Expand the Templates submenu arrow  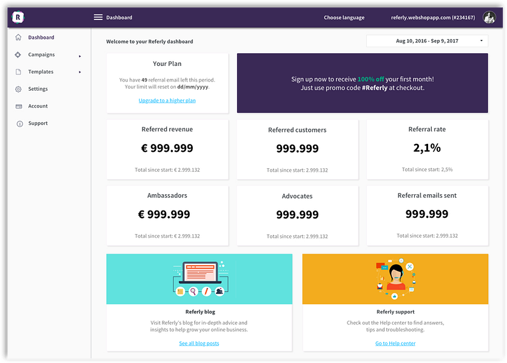(80, 72)
